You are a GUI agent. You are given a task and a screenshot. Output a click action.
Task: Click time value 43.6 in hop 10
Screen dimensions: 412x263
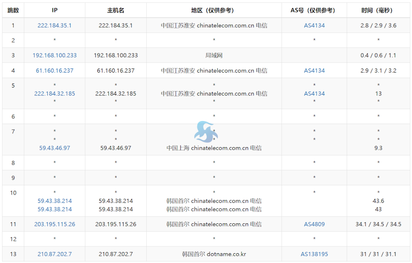pyautogui.click(x=379, y=201)
